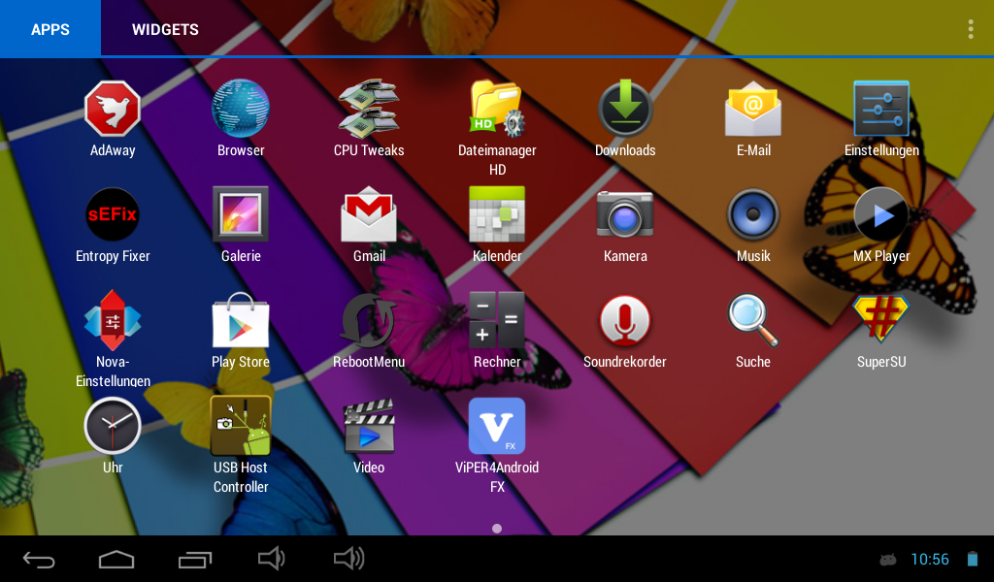
Task: Tap the Suche magnifier icon
Action: tap(753, 320)
